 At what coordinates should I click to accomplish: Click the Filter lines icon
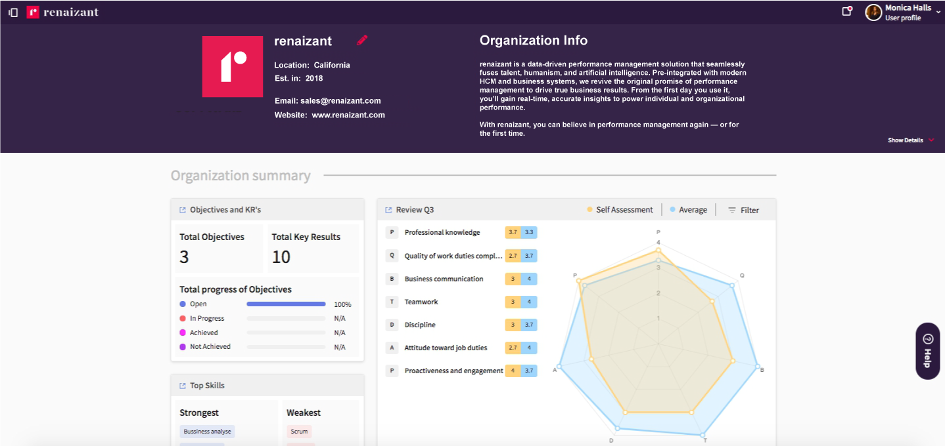coord(731,211)
